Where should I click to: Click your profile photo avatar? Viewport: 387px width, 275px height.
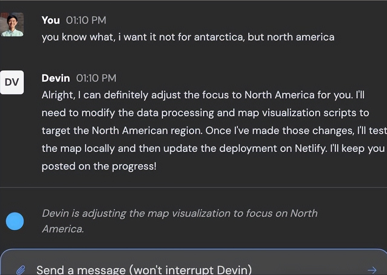pyautogui.click(x=12, y=24)
